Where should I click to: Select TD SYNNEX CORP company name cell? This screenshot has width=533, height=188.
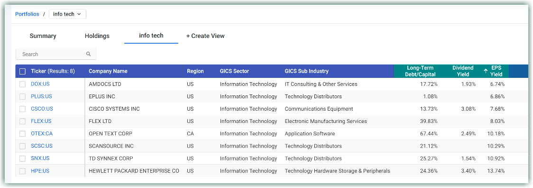(111, 159)
